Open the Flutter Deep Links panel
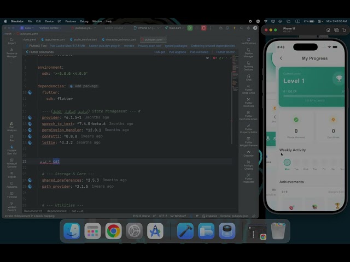 pyautogui.click(x=248, y=90)
